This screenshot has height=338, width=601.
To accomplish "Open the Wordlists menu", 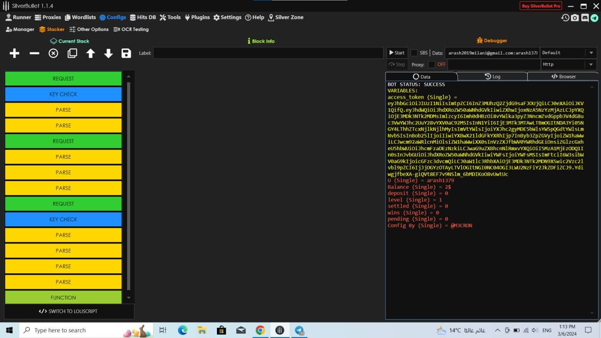I will (x=80, y=17).
